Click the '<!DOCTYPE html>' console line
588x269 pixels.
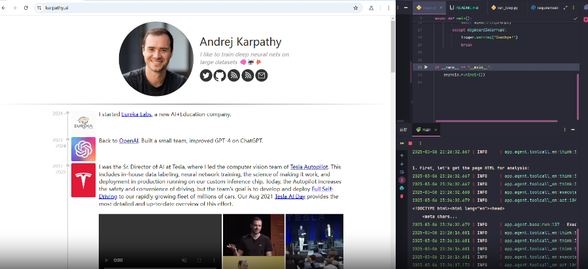pyautogui.click(x=458, y=208)
